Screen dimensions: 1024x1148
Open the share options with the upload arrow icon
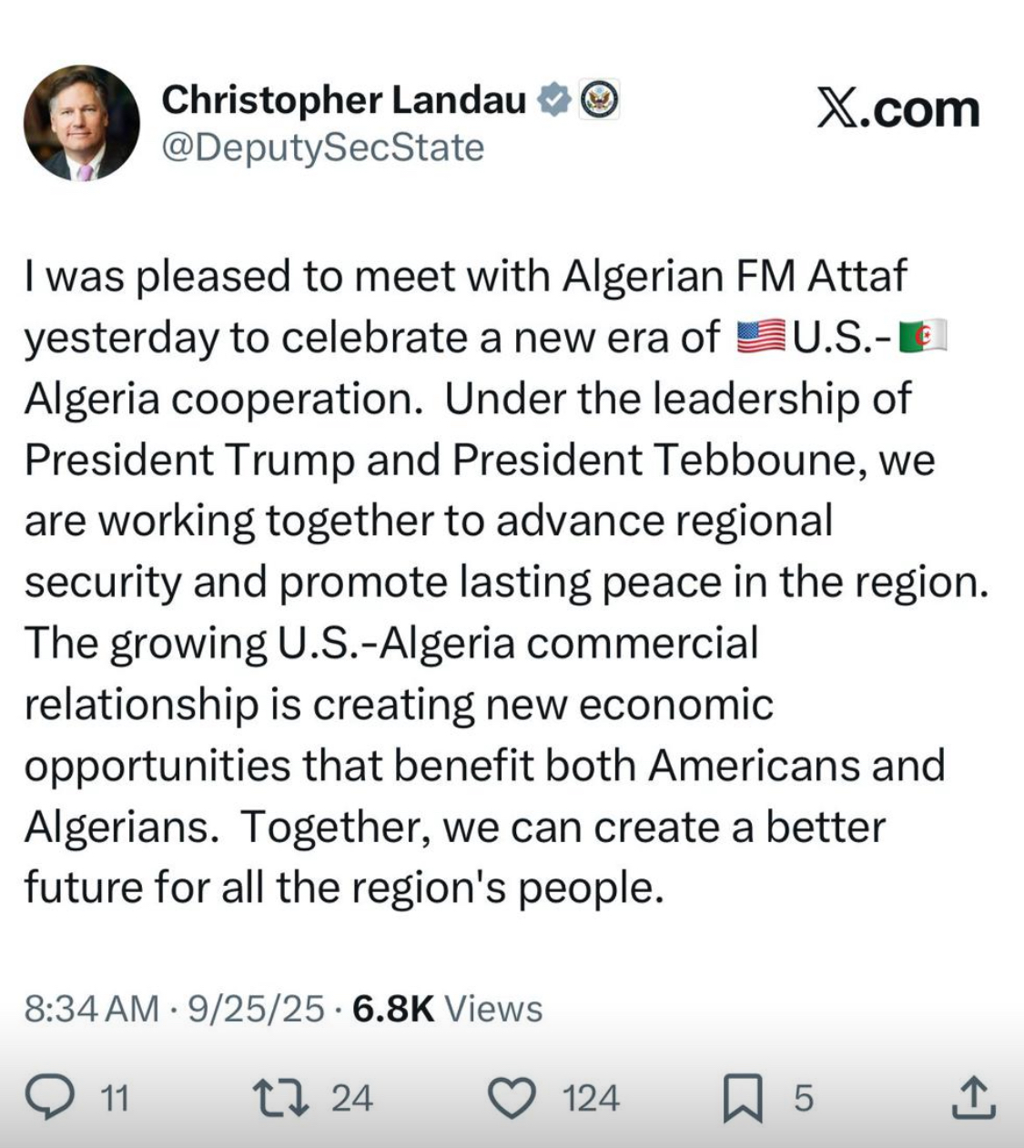tap(973, 1097)
